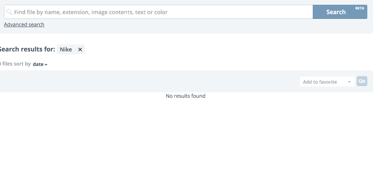Select the Nike keyword tag

coord(66,49)
